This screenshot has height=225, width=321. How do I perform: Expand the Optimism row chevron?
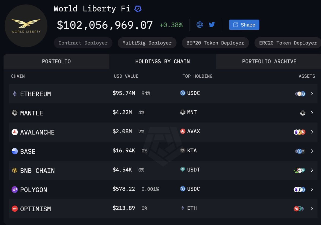point(312,208)
